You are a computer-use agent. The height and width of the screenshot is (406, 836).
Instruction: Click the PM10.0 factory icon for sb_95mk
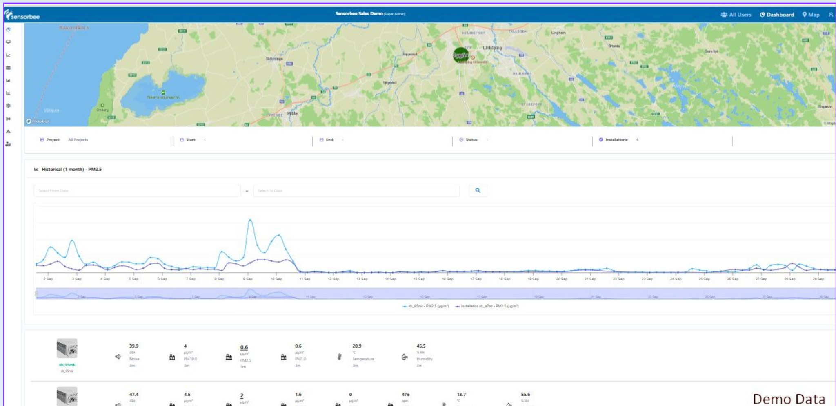coord(172,357)
